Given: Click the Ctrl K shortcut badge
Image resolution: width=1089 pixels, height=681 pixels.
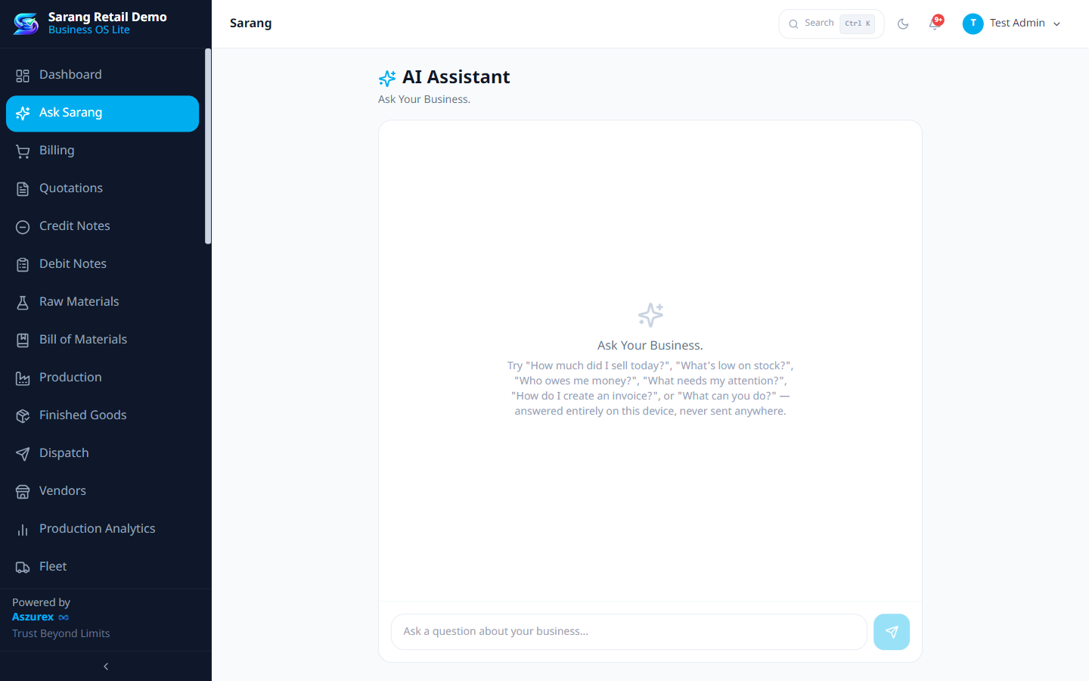Looking at the screenshot, I should click(858, 23).
